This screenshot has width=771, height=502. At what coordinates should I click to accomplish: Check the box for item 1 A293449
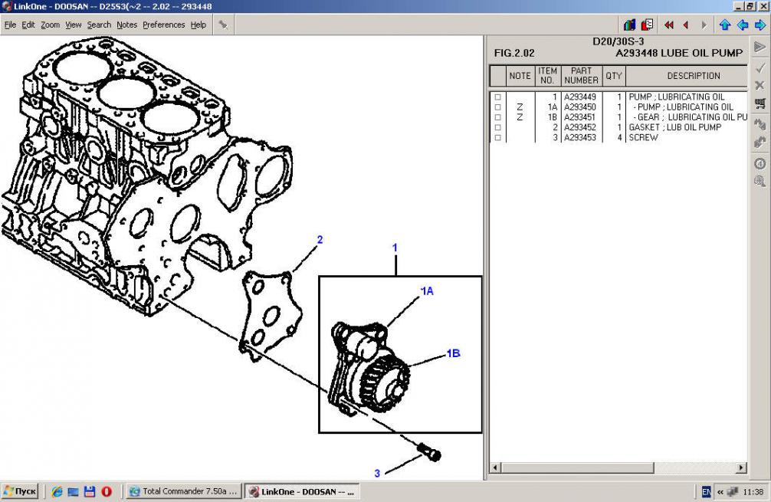[497, 97]
